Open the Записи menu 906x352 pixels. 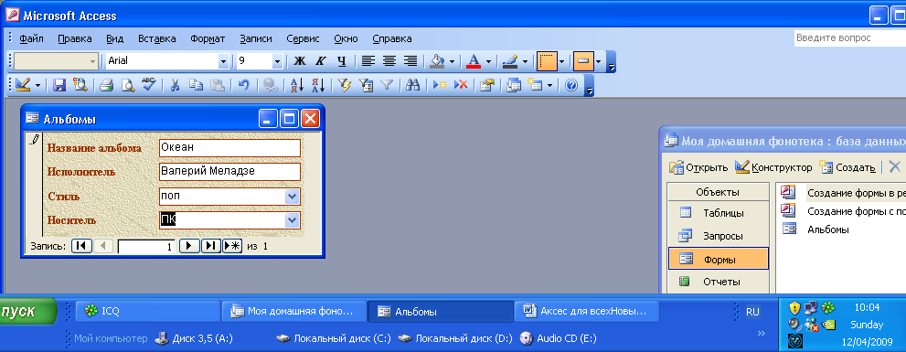click(255, 38)
